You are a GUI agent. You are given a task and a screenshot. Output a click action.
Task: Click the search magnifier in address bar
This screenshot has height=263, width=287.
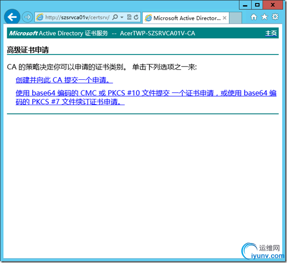point(115,17)
